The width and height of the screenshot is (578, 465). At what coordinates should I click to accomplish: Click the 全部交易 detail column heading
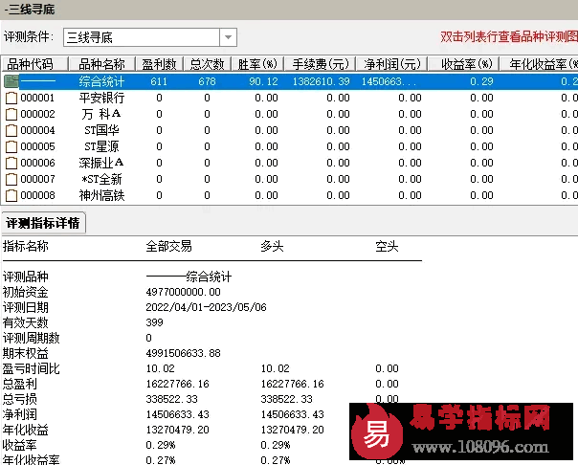pos(168,246)
